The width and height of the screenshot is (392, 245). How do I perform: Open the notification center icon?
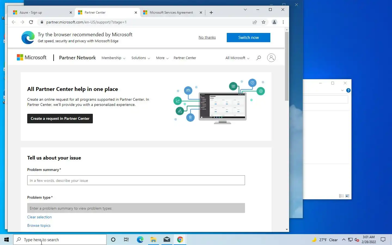coord(383,240)
